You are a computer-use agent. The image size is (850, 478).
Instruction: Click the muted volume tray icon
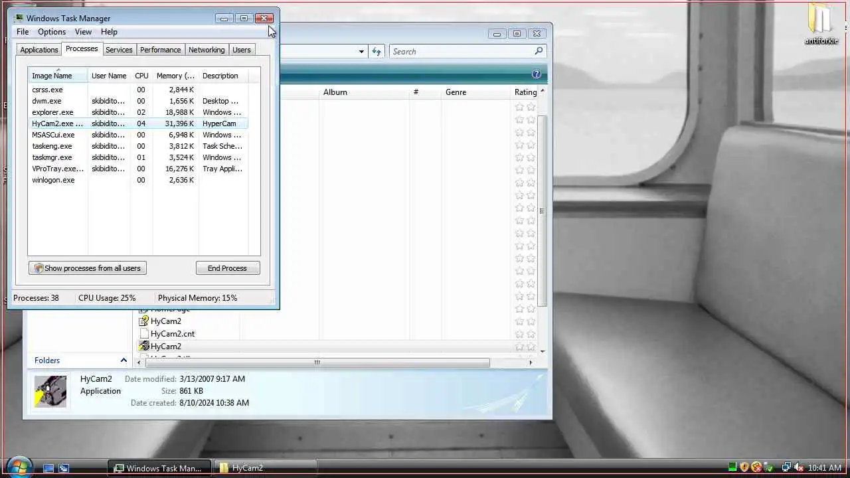point(799,468)
